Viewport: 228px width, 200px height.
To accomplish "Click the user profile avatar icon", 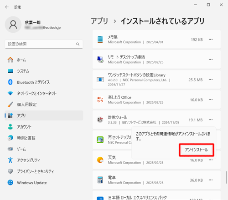I will pos(13,25).
